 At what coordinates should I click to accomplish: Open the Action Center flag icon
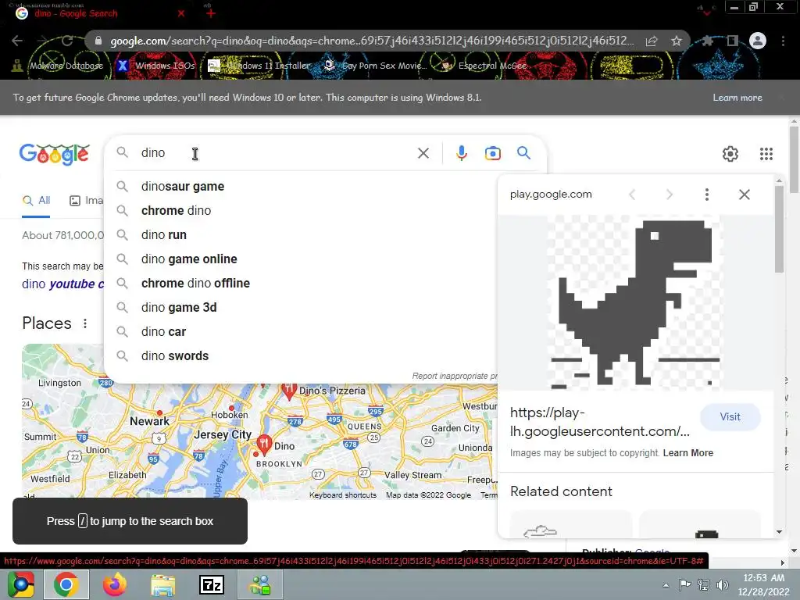click(684, 584)
